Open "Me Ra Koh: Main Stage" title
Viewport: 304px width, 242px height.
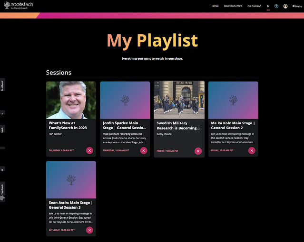[233, 125]
